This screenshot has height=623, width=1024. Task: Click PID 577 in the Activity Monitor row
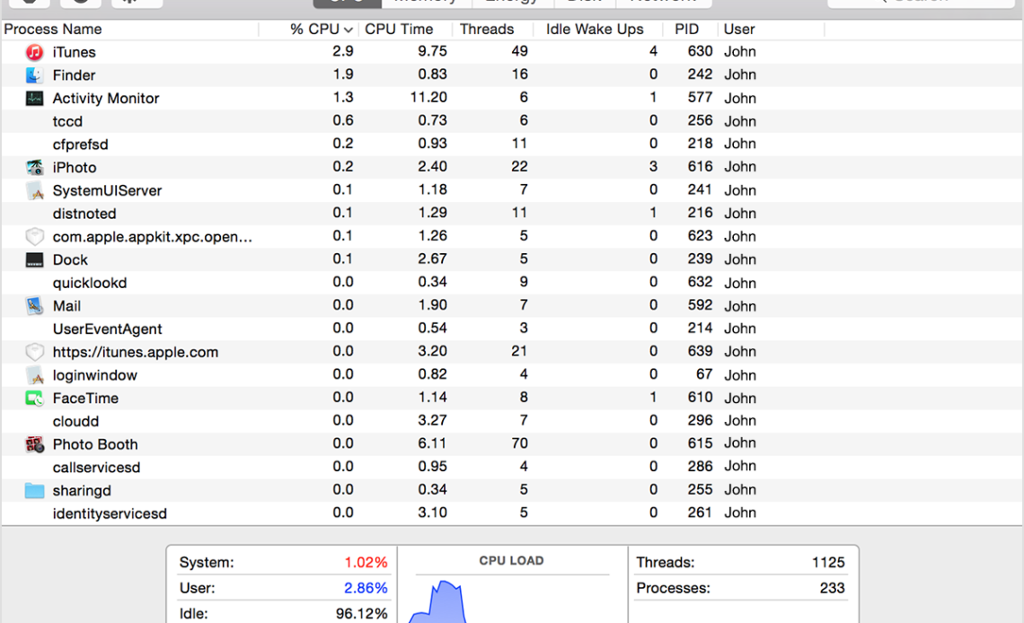coord(700,98)
